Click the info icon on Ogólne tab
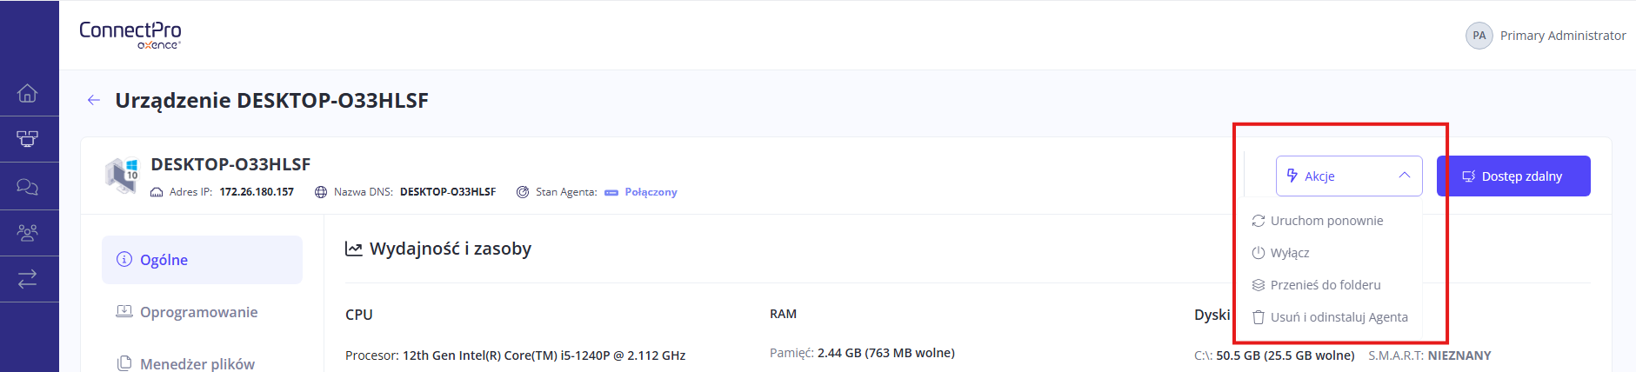Image resolution: width=1636 pixels, height=372 pixels. pyautogui.click(x=124, y=259)
